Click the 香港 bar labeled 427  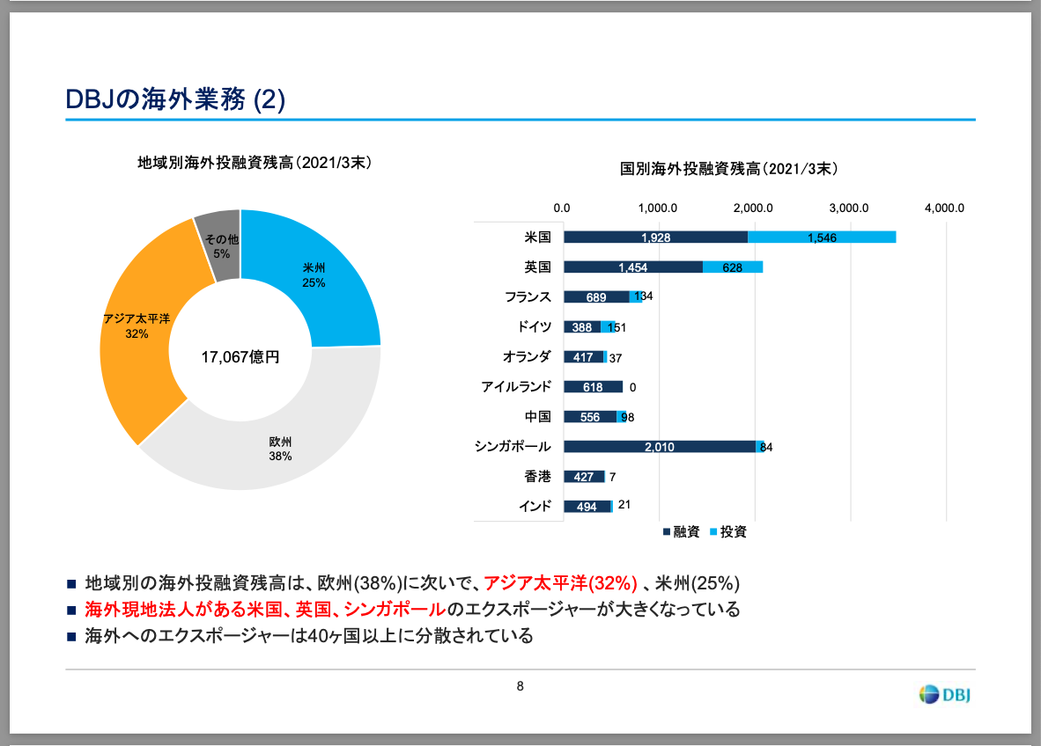(x=584, y=476)
